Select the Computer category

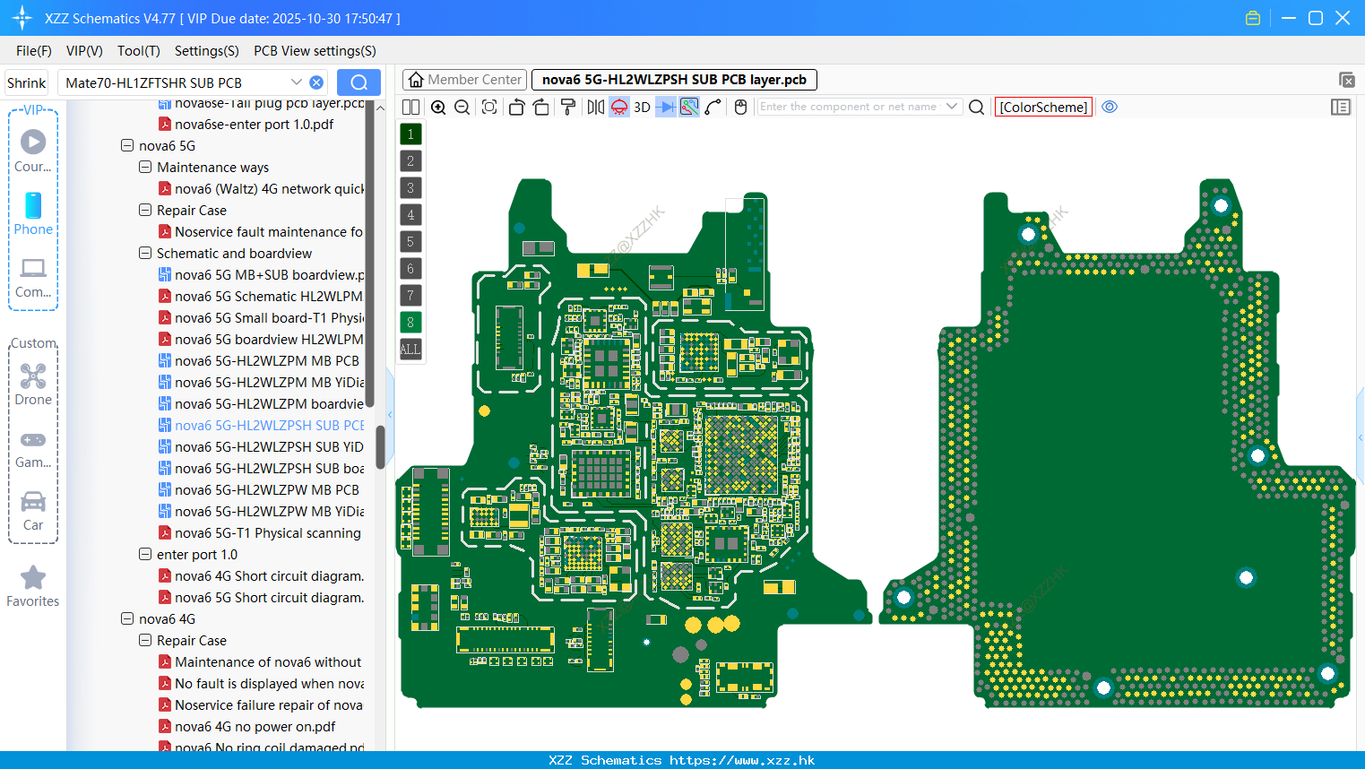[x=33, y=277]
